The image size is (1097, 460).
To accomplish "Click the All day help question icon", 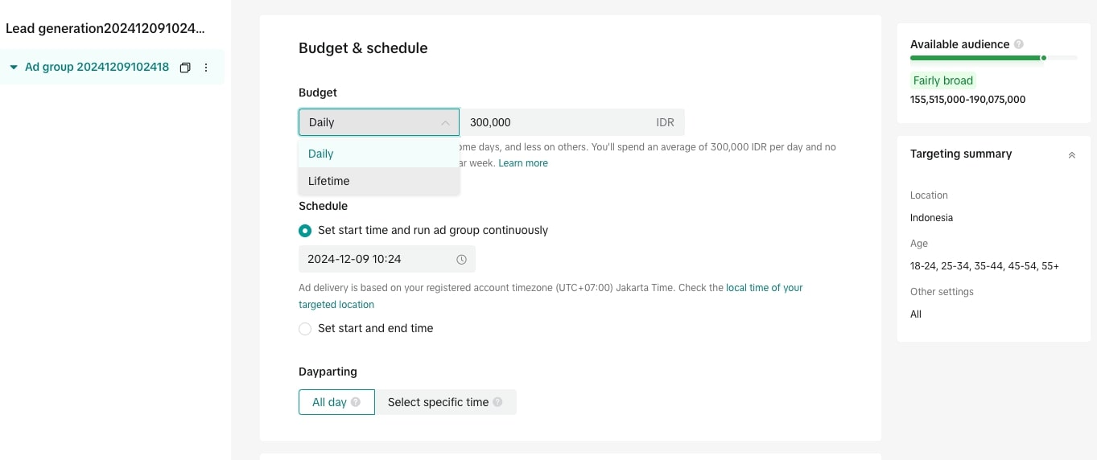I will pyautogui.click(x=356, y=402).
